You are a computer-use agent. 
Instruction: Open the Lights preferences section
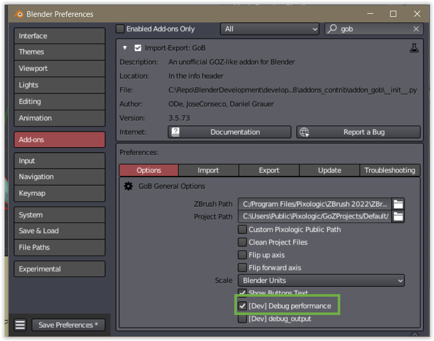tap(60, 85)
